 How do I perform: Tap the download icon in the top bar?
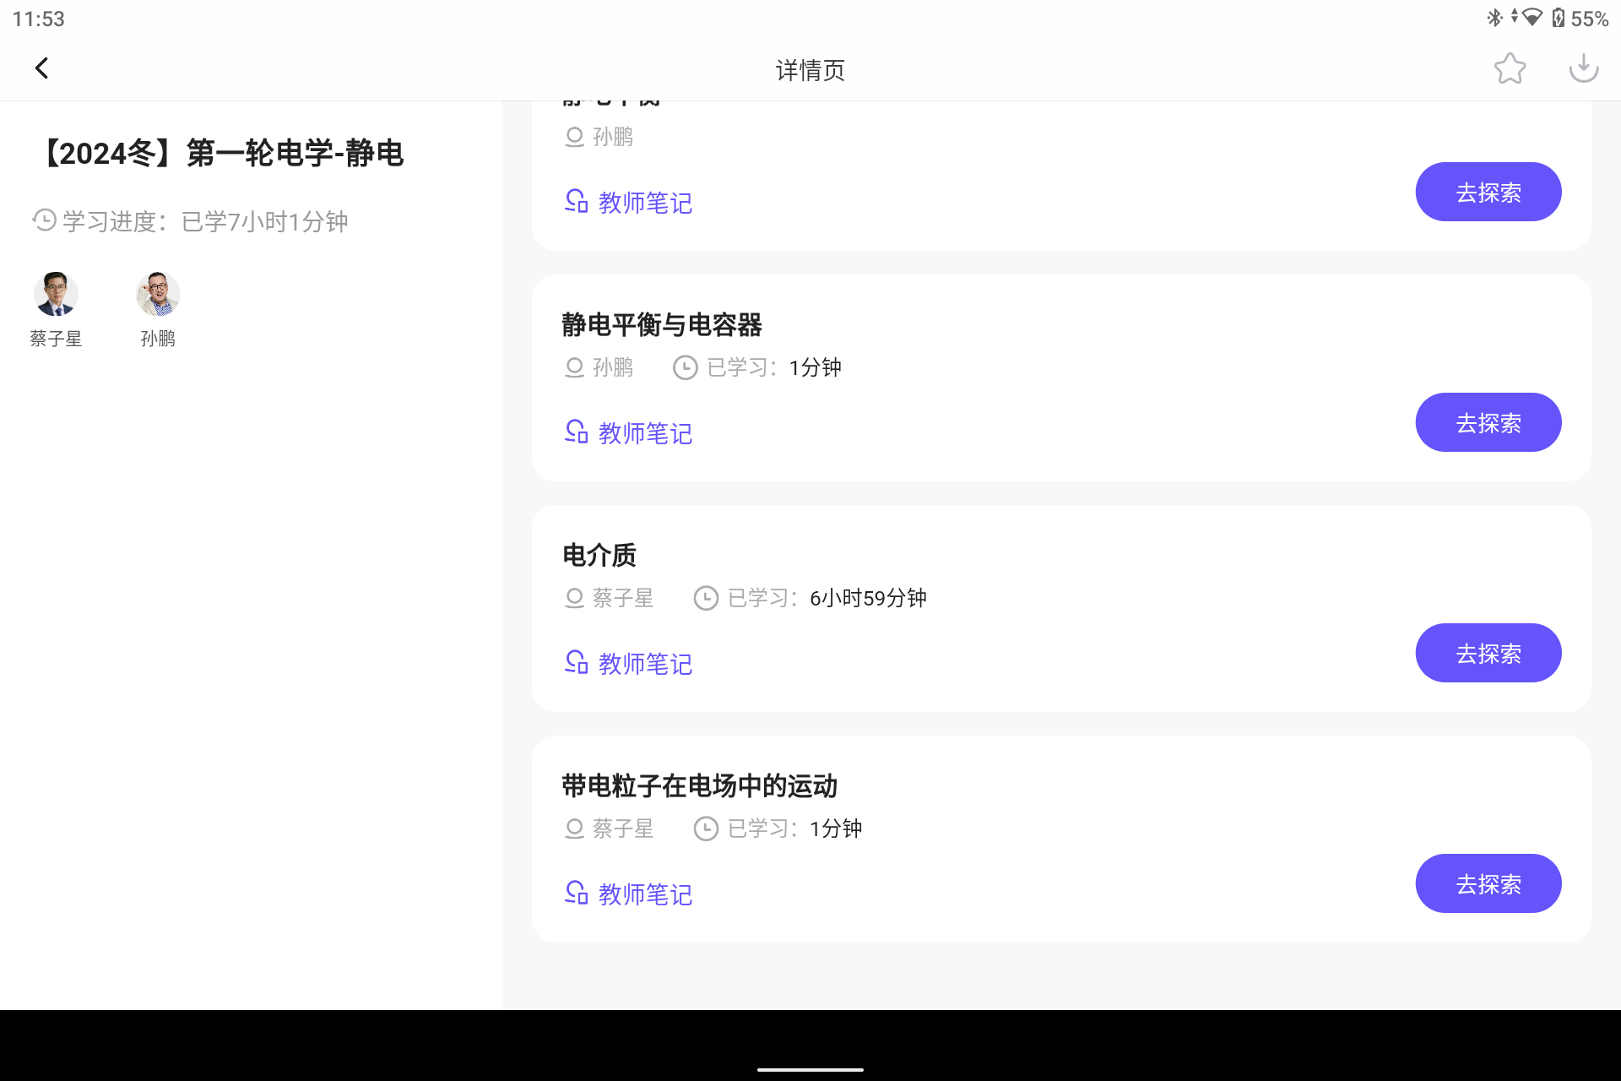coord(1584,68)
